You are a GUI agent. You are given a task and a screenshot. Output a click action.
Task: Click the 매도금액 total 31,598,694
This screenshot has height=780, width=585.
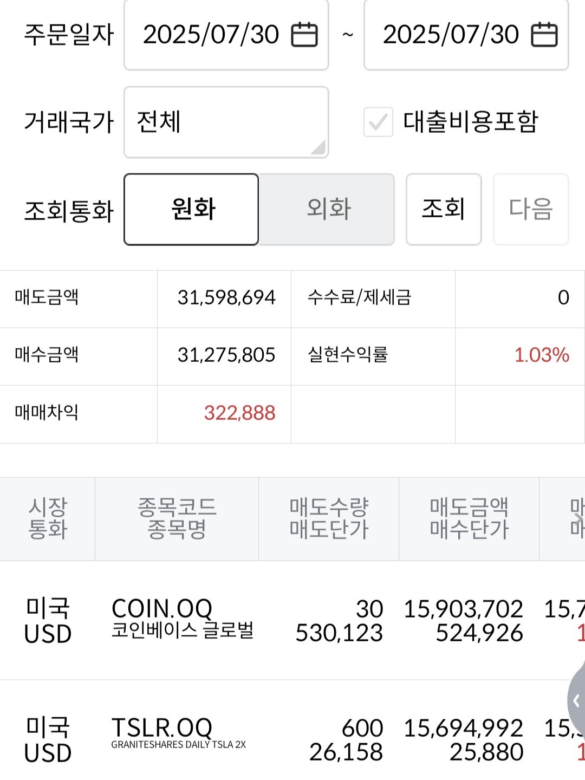point(226,297)
